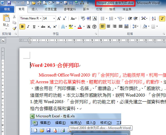The image size is (166, 135).
Task: Toggle align text left
Action: pyautogui.click(x=102, y=26)
